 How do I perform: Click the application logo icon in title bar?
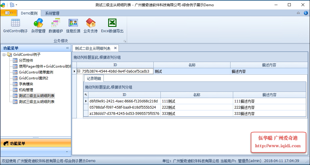pos(3,5)
